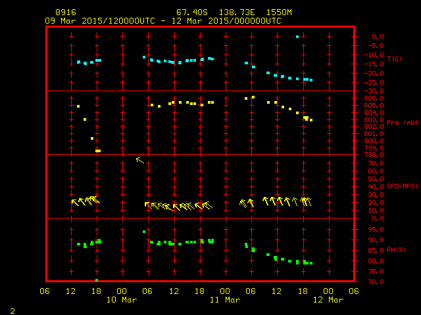
Task: Click the -25.0 temperature tick value
Action: pyautogui.click(x=374, y=83)
